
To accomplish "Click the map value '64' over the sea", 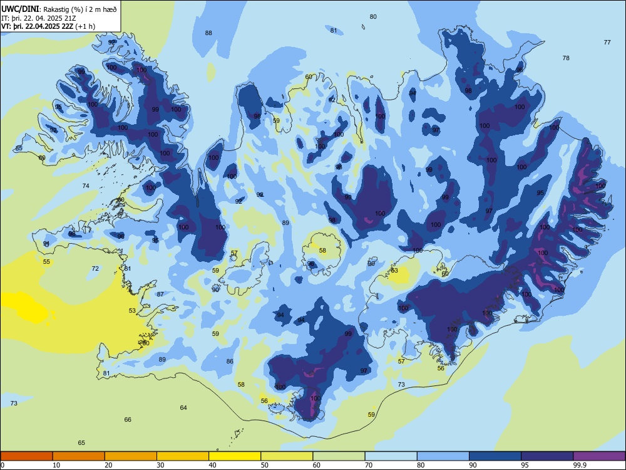I will [183, 408].
